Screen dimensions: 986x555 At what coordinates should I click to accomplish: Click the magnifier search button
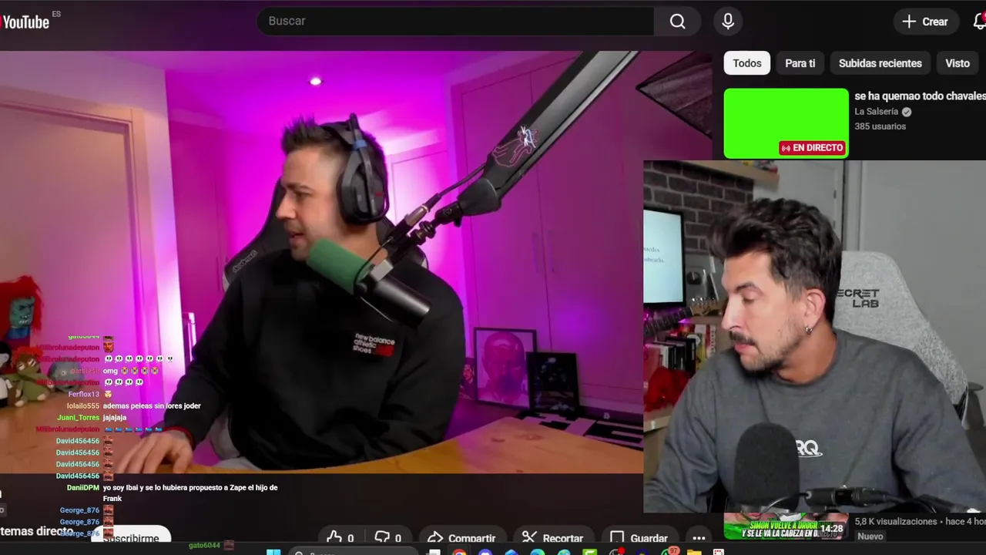click(x=677, y=21)
